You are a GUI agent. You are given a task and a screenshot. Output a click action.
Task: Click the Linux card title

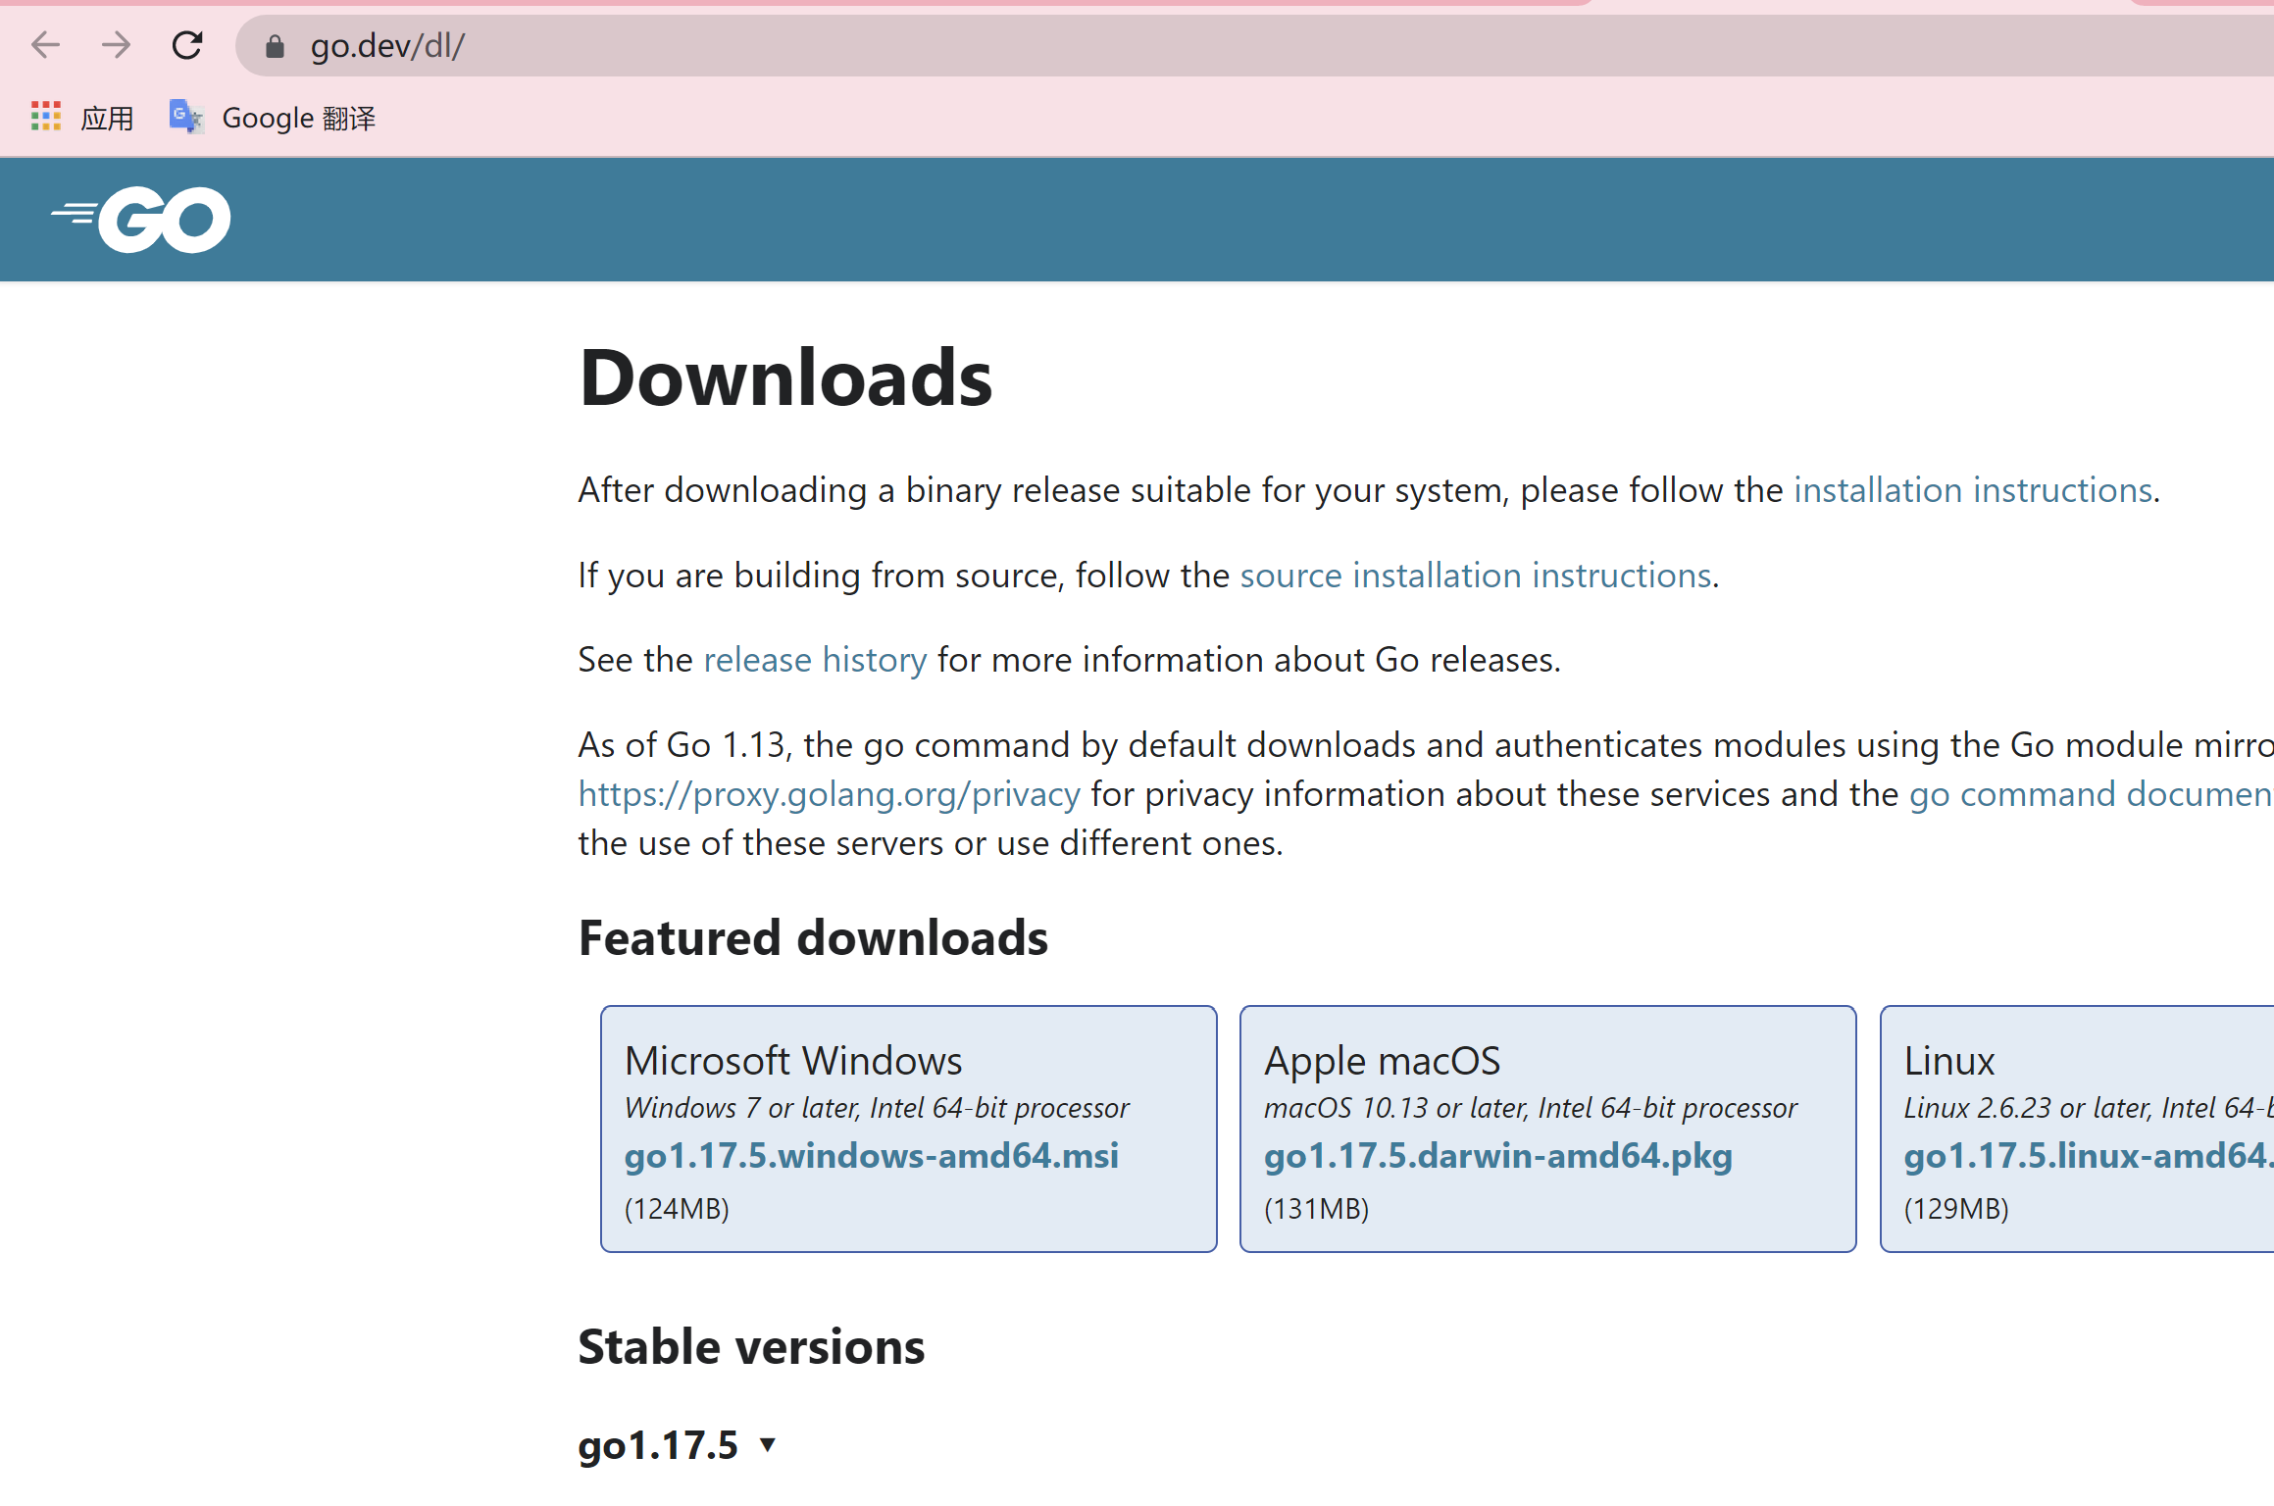pyautogui.click(x=1948, y=1061)
